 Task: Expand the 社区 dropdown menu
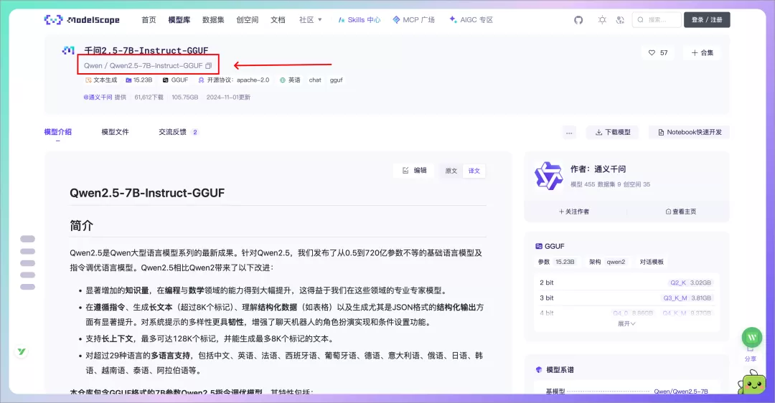(x=311, y=20)
